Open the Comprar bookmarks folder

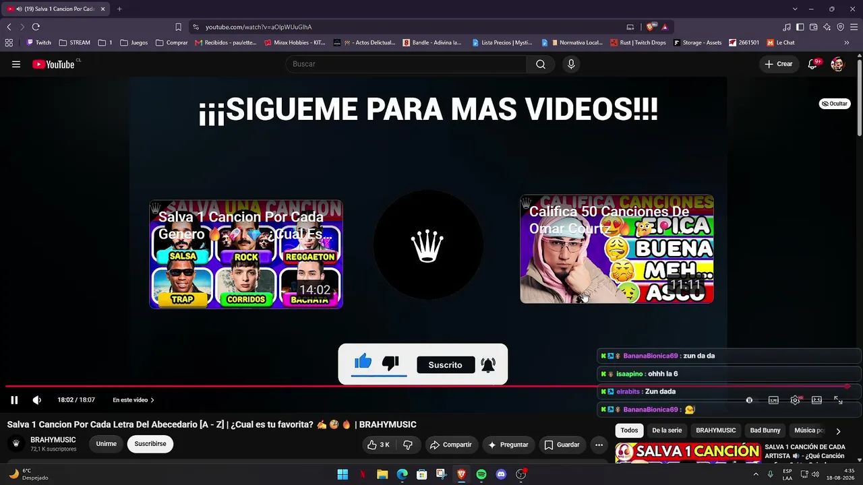[x=172, y=42]
